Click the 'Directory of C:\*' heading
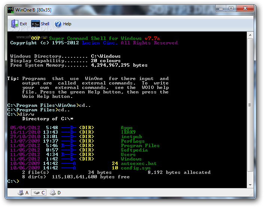The height and width of the screenshot is (207, 264). [x=48, y=119]
